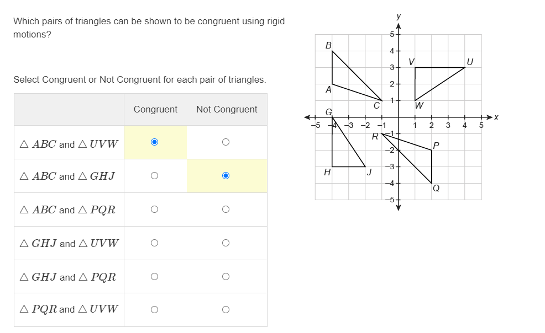
Task: Click the row label triangles ABC and UVW
Action: [69, 142]
